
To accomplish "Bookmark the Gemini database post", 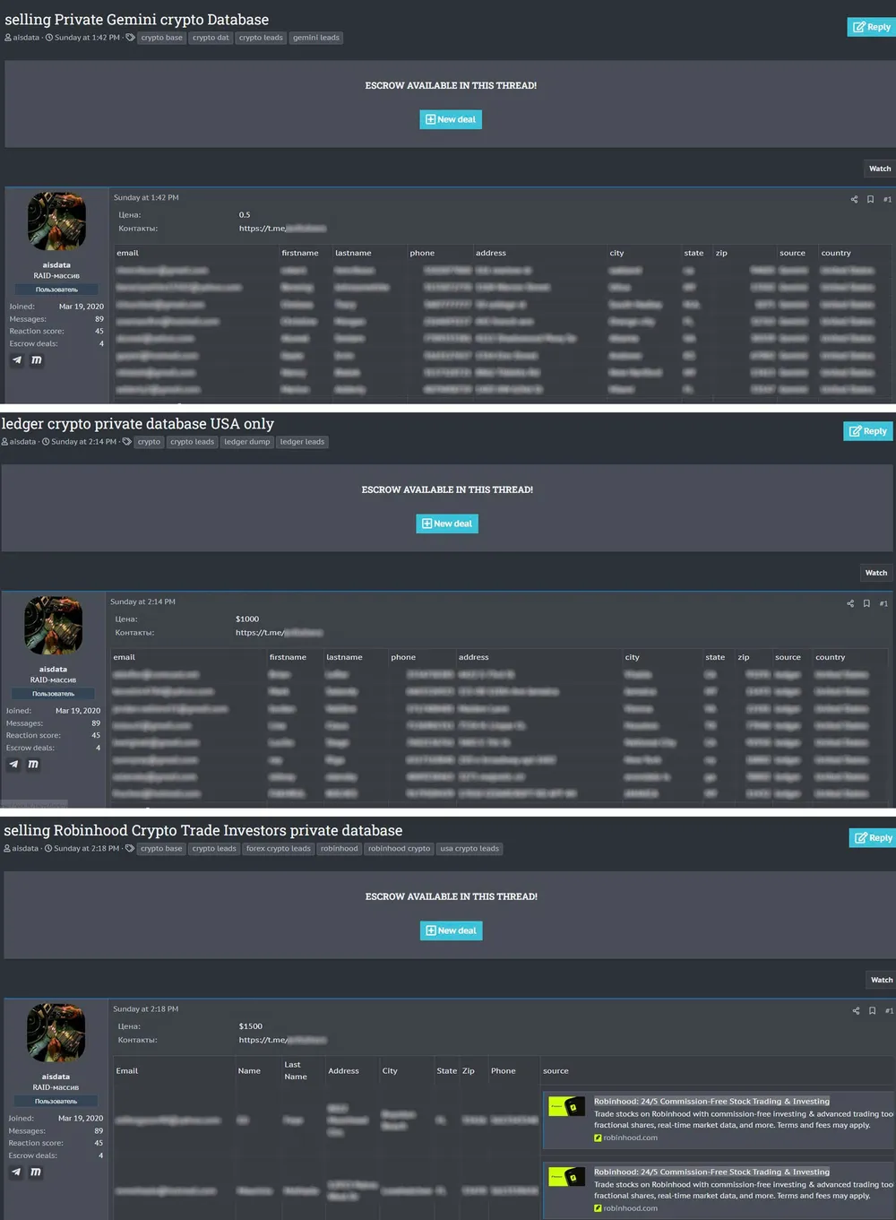I will [x=870, y=199].
